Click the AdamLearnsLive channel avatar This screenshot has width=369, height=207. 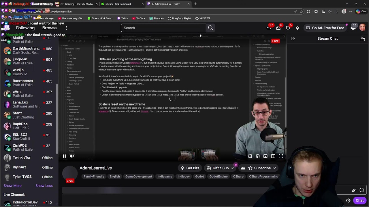[x=70, y=173]
